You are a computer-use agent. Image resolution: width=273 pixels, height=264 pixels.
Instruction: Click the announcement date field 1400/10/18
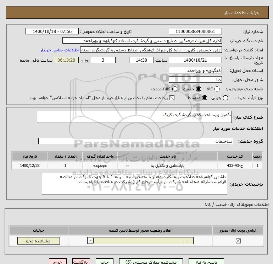tap(52, 31)
